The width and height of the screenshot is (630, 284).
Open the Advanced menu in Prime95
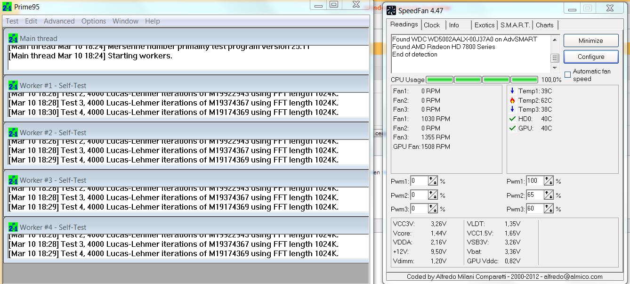click(x=59, y=21)
